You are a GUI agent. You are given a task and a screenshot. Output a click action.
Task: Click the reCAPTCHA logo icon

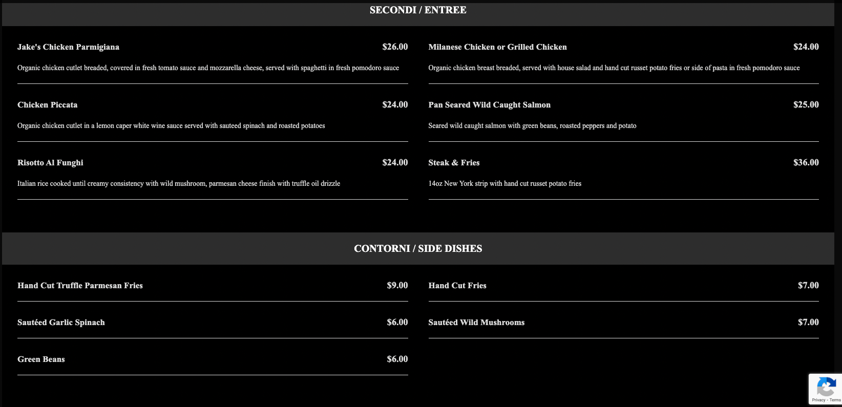826,387
